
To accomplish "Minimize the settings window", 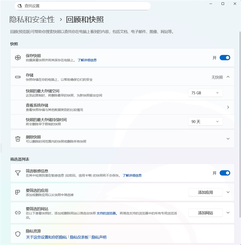I will click(211, 4).
